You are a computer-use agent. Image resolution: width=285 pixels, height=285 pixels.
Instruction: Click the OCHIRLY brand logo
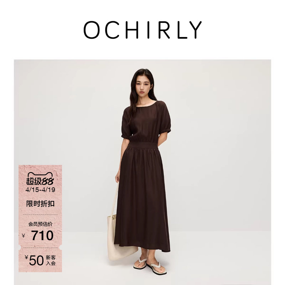(142, 30)
